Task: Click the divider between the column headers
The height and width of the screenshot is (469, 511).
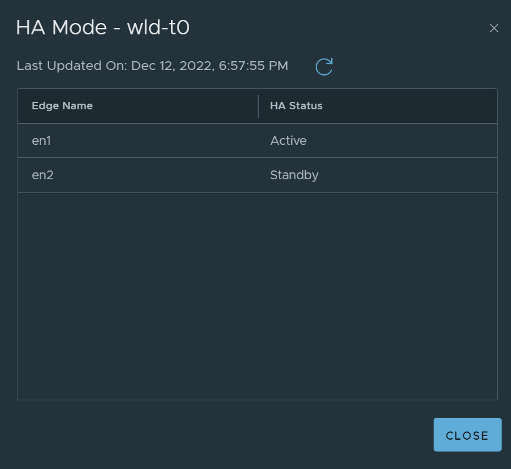Action: [x=258, y=106]
